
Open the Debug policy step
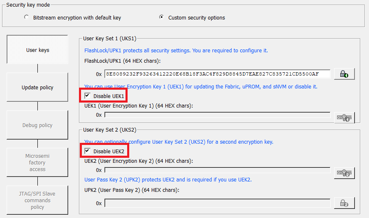point(37,125)
